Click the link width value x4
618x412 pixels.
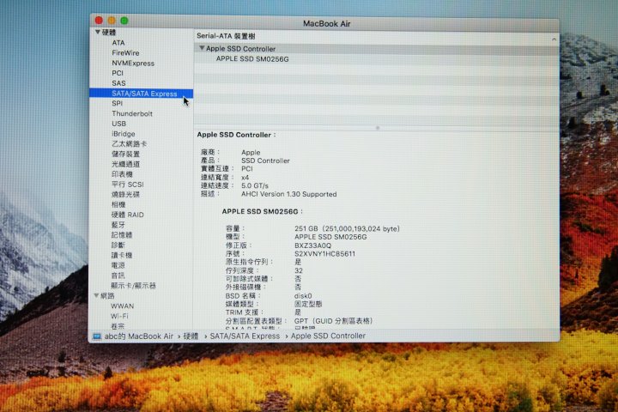pos(245,178)
